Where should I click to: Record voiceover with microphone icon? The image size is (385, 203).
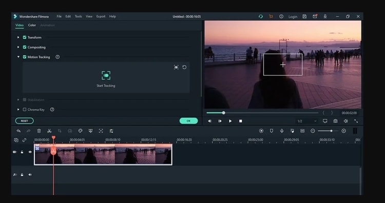coord(282,131)
